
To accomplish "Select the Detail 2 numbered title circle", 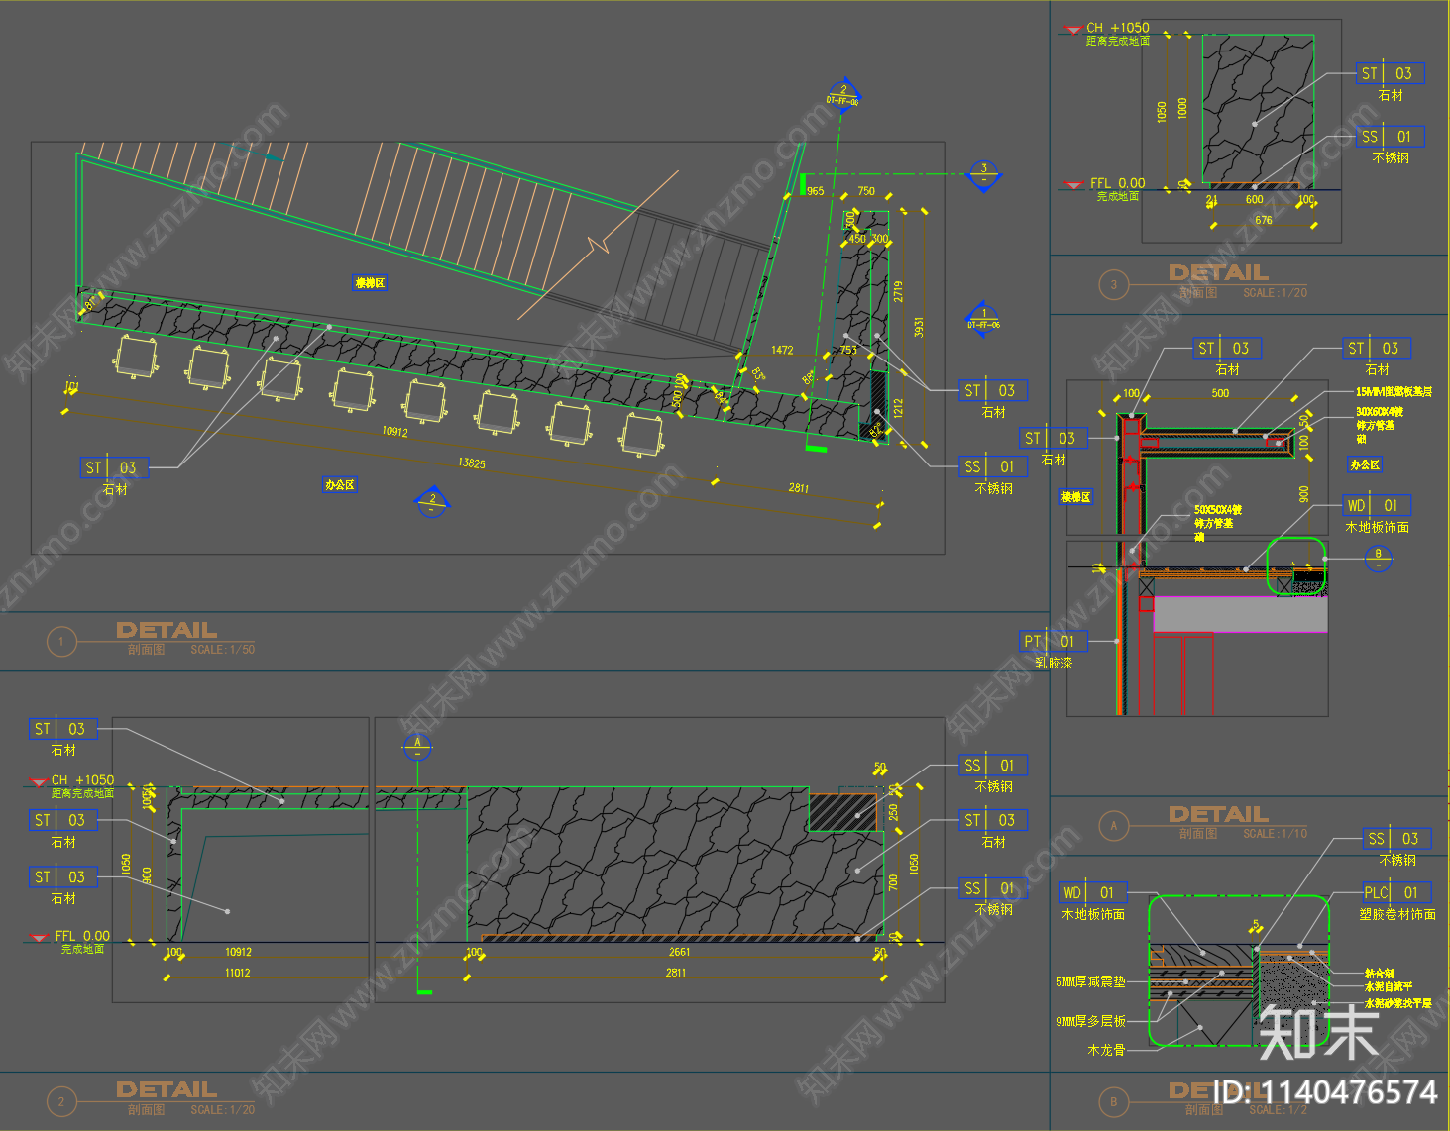I will (61, 1101).
